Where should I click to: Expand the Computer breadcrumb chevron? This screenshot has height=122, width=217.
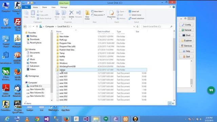(56, 26)
